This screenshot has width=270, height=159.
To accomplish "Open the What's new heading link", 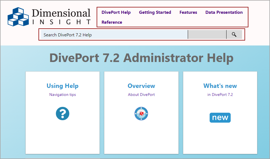I will [220, 86].
